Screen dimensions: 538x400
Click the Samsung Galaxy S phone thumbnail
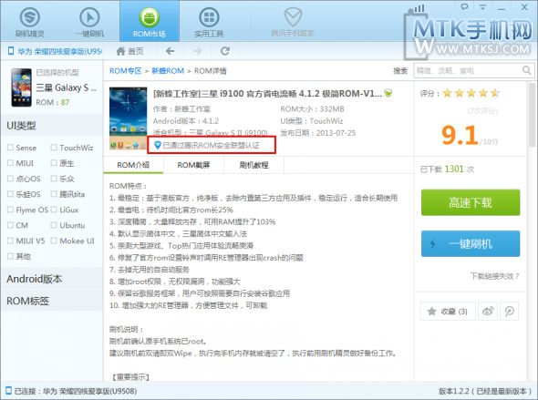click(x=21, y=87)
